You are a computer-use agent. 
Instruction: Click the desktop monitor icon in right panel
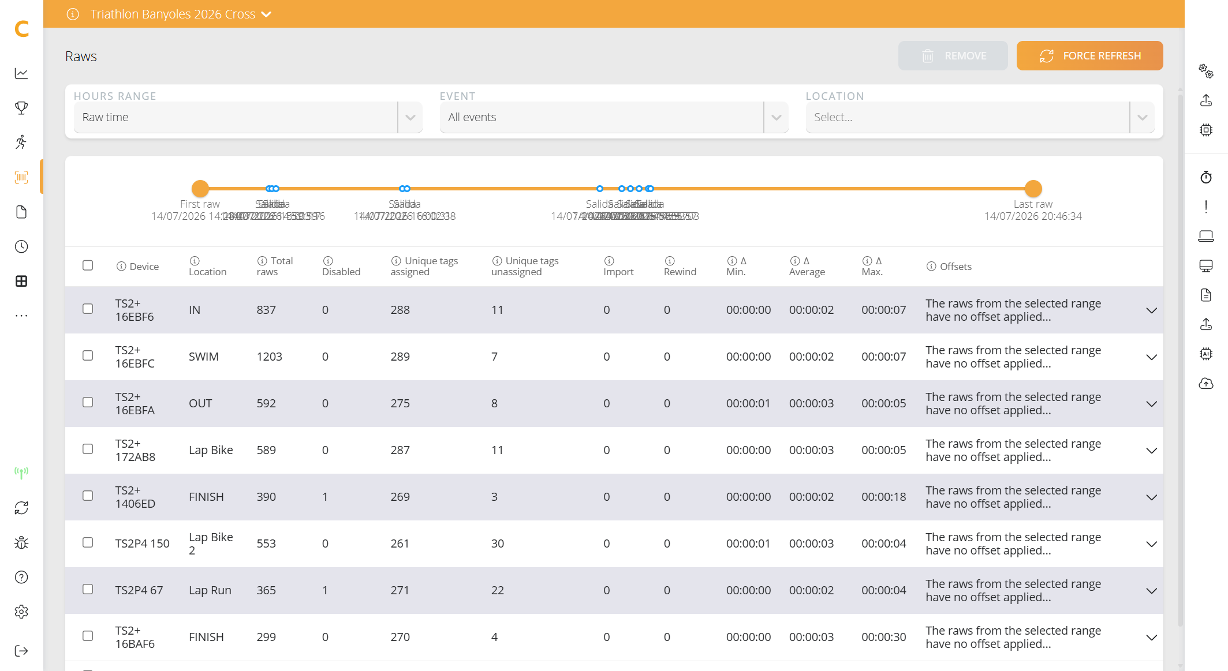[1206, 265]
